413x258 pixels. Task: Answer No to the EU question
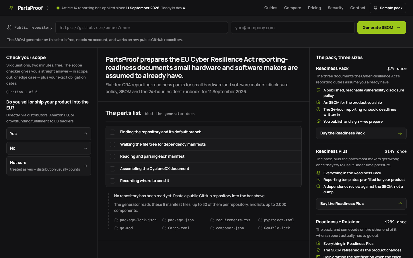pyautogui.click(x=49, y=148)
